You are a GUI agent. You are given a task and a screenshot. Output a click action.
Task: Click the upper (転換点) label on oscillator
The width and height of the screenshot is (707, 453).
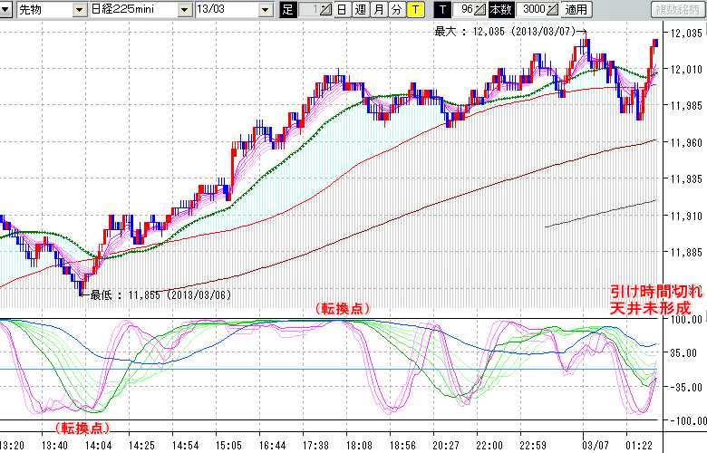(x=343, y=308)
